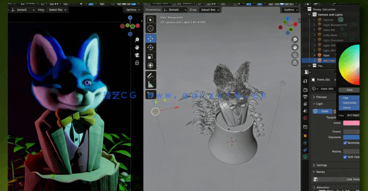Screen dimensions: 368x191
Task: Select the Measure ruler tool
Action: click(x=151, y=84)
